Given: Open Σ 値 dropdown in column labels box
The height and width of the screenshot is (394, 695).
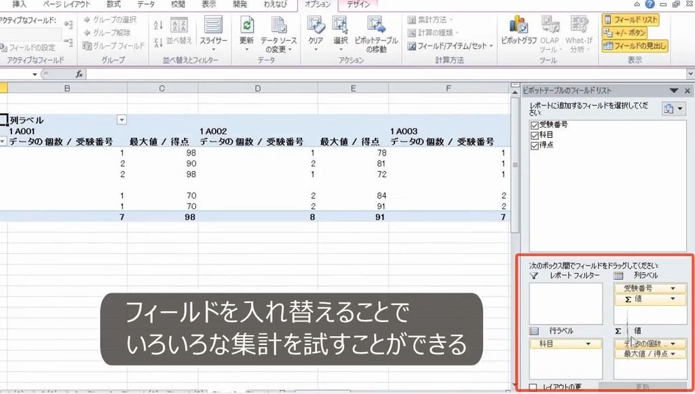Looking at the screenshot, I should 673,299.
